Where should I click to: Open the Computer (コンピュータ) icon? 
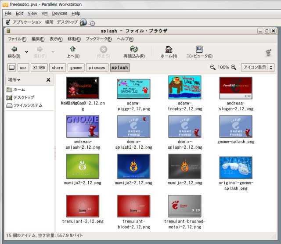point(199,49)
